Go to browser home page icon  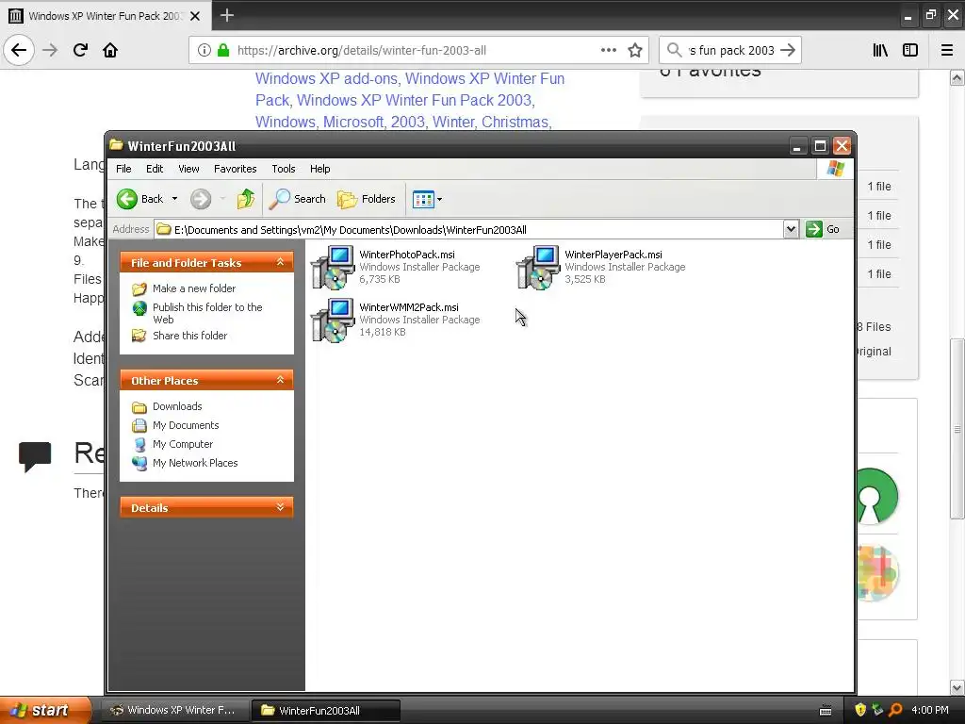pos(110,50)
